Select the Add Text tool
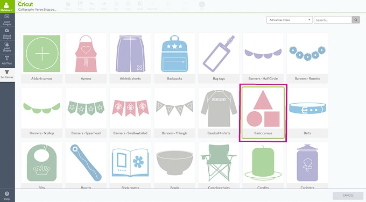366x202 pixels. click(x=7, y=60)
